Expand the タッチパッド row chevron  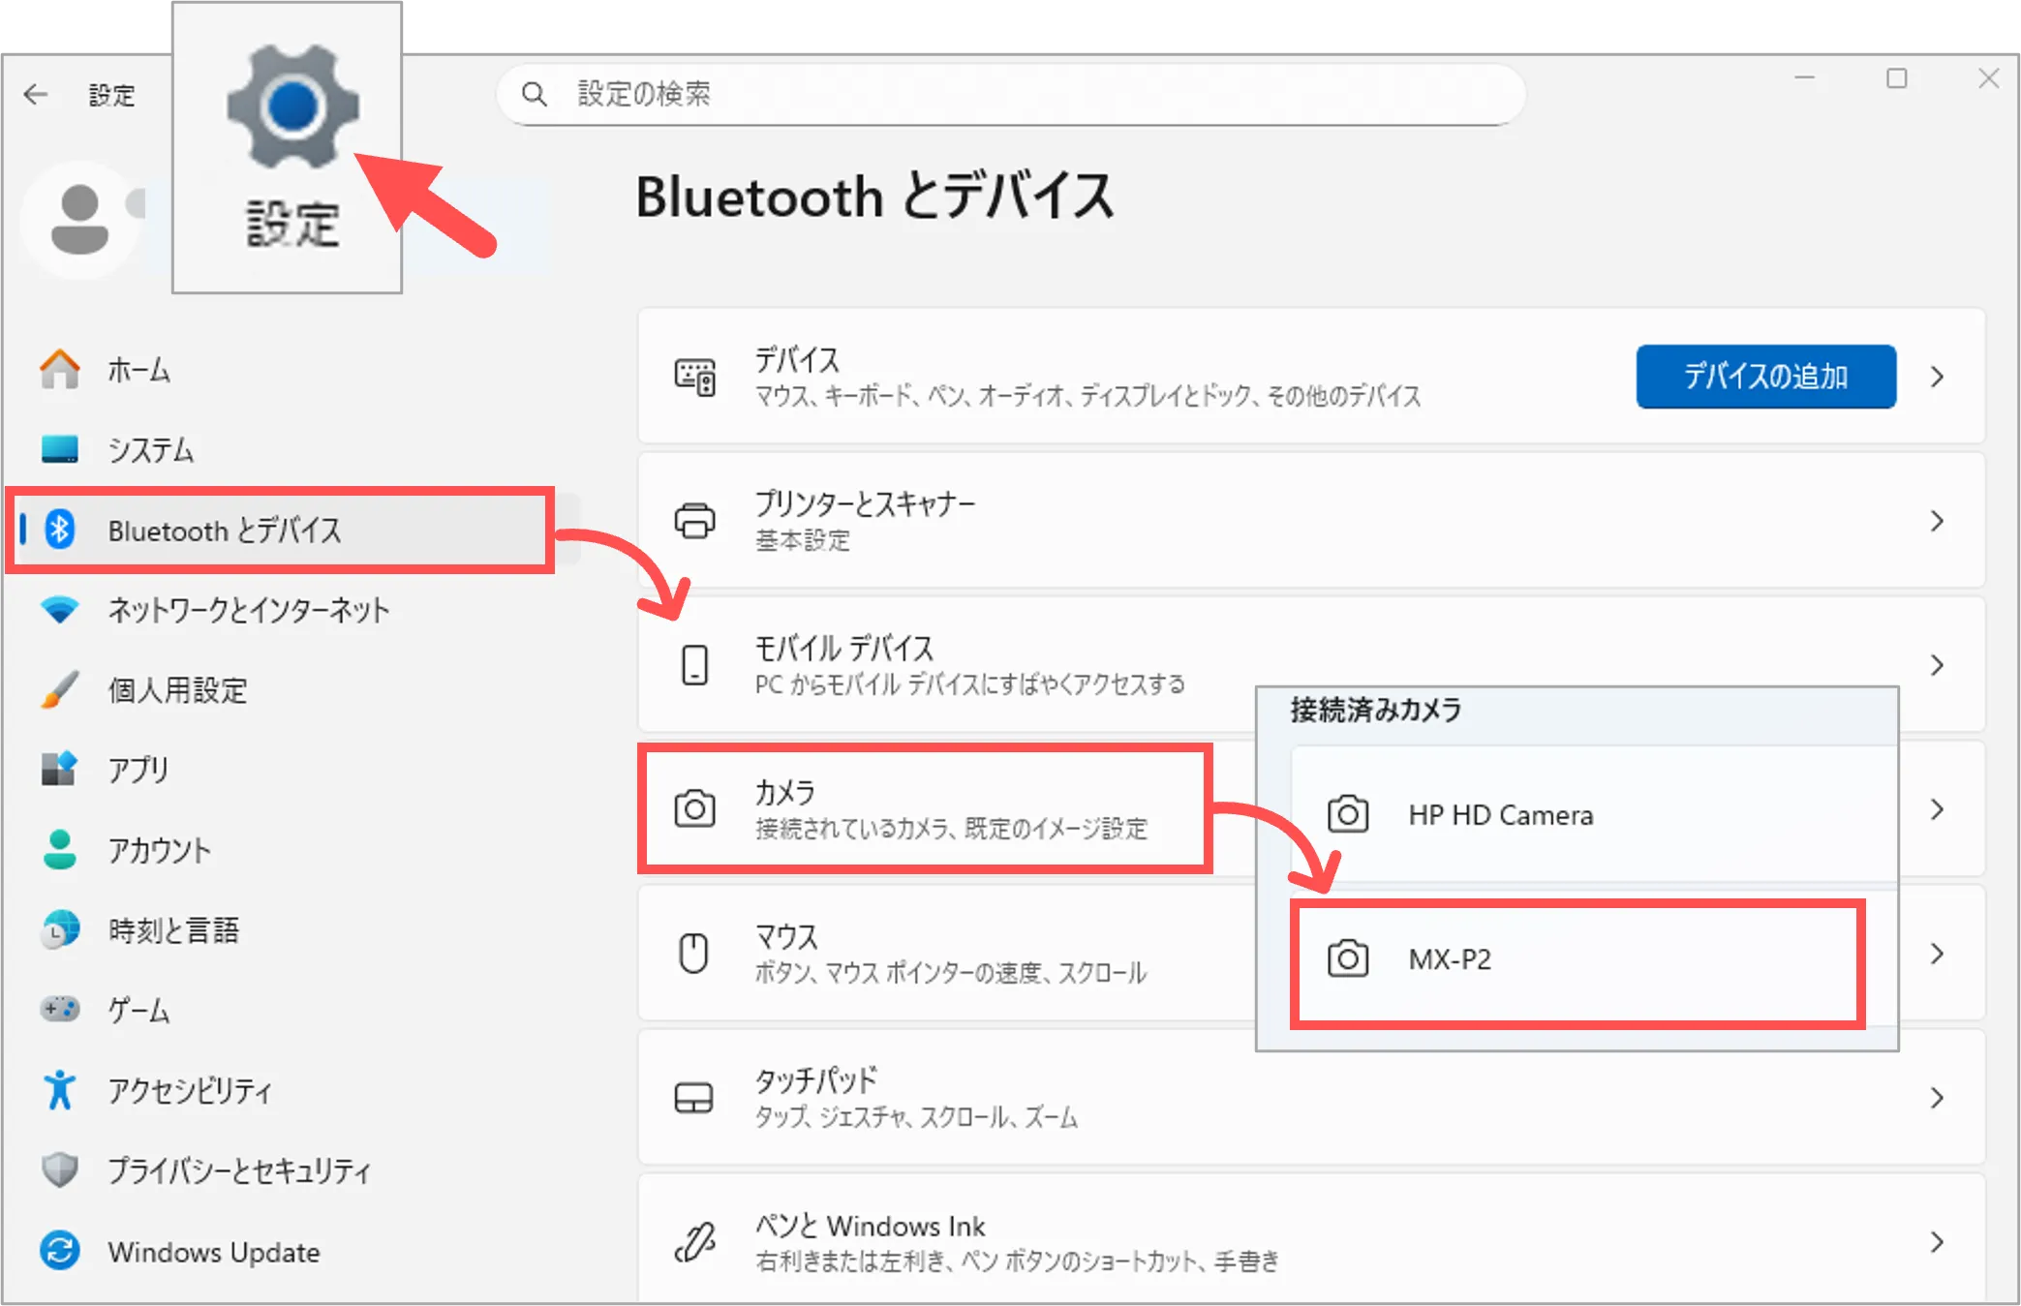(x=1937, y=1098)
